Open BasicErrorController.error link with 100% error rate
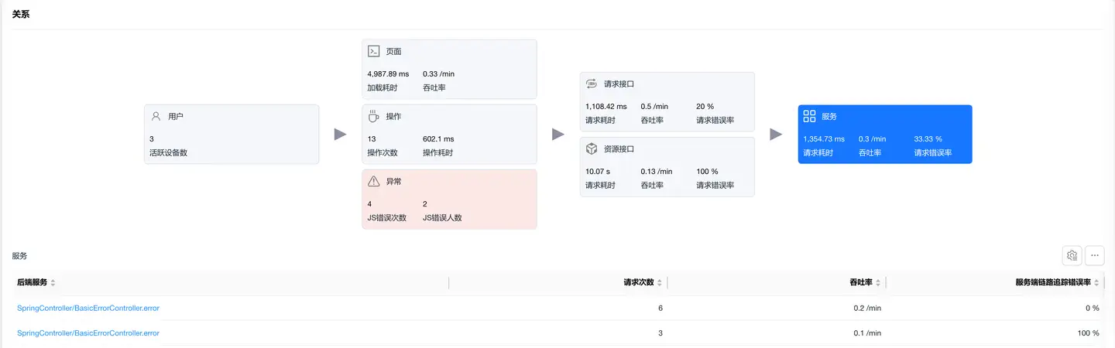The height and width of the screenshot is (348, 1115). (x=88, y=333)
